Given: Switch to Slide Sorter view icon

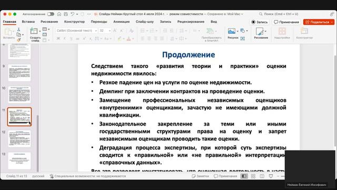Looking at the screenshot, I should 253,176.
